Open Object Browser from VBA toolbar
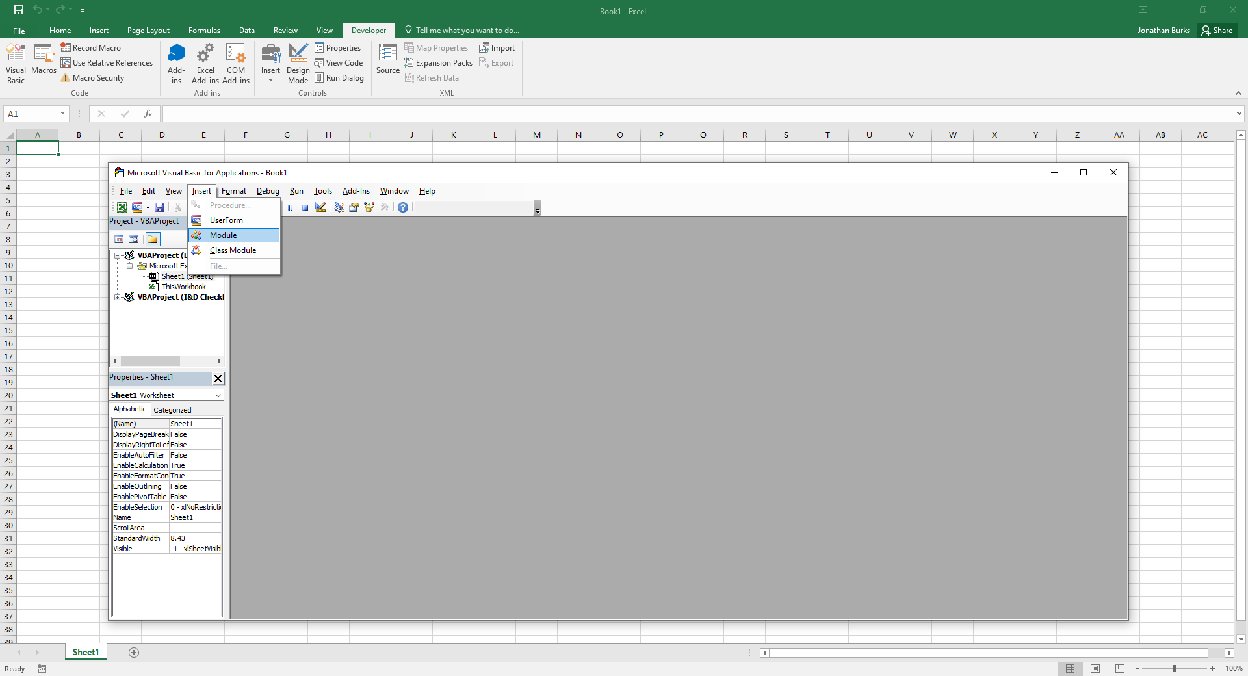1248x676 pixels. point(369,207)
